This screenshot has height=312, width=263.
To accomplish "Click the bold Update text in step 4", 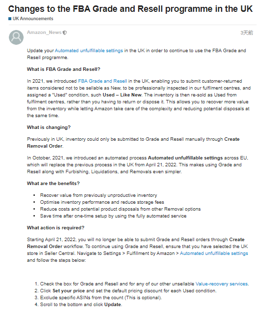I will (x=113, y=305).
